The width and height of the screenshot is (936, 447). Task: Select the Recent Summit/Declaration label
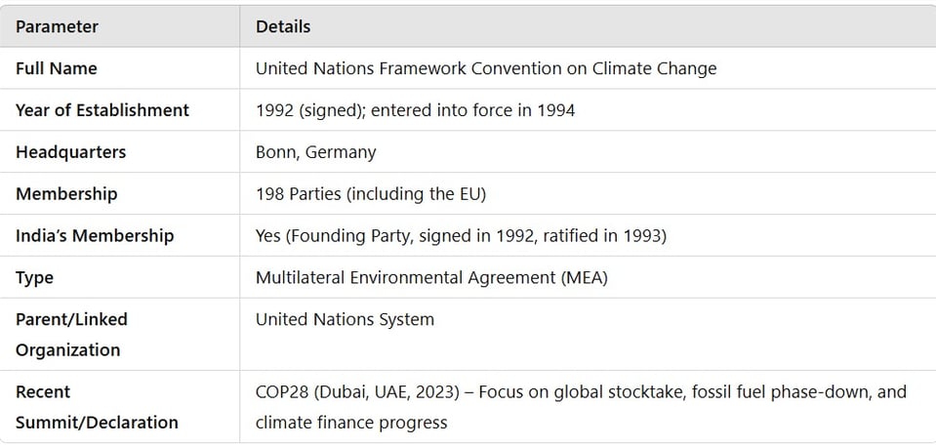click(97, 407)
